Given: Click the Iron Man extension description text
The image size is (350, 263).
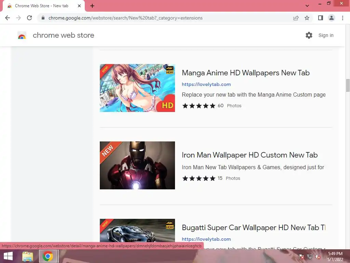Looking at the screenshot, I should tap(253, 167).
